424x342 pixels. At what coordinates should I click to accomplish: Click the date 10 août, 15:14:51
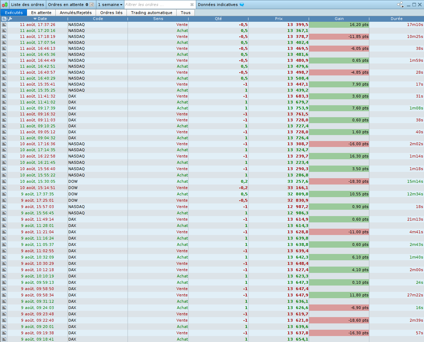[37, 188]
